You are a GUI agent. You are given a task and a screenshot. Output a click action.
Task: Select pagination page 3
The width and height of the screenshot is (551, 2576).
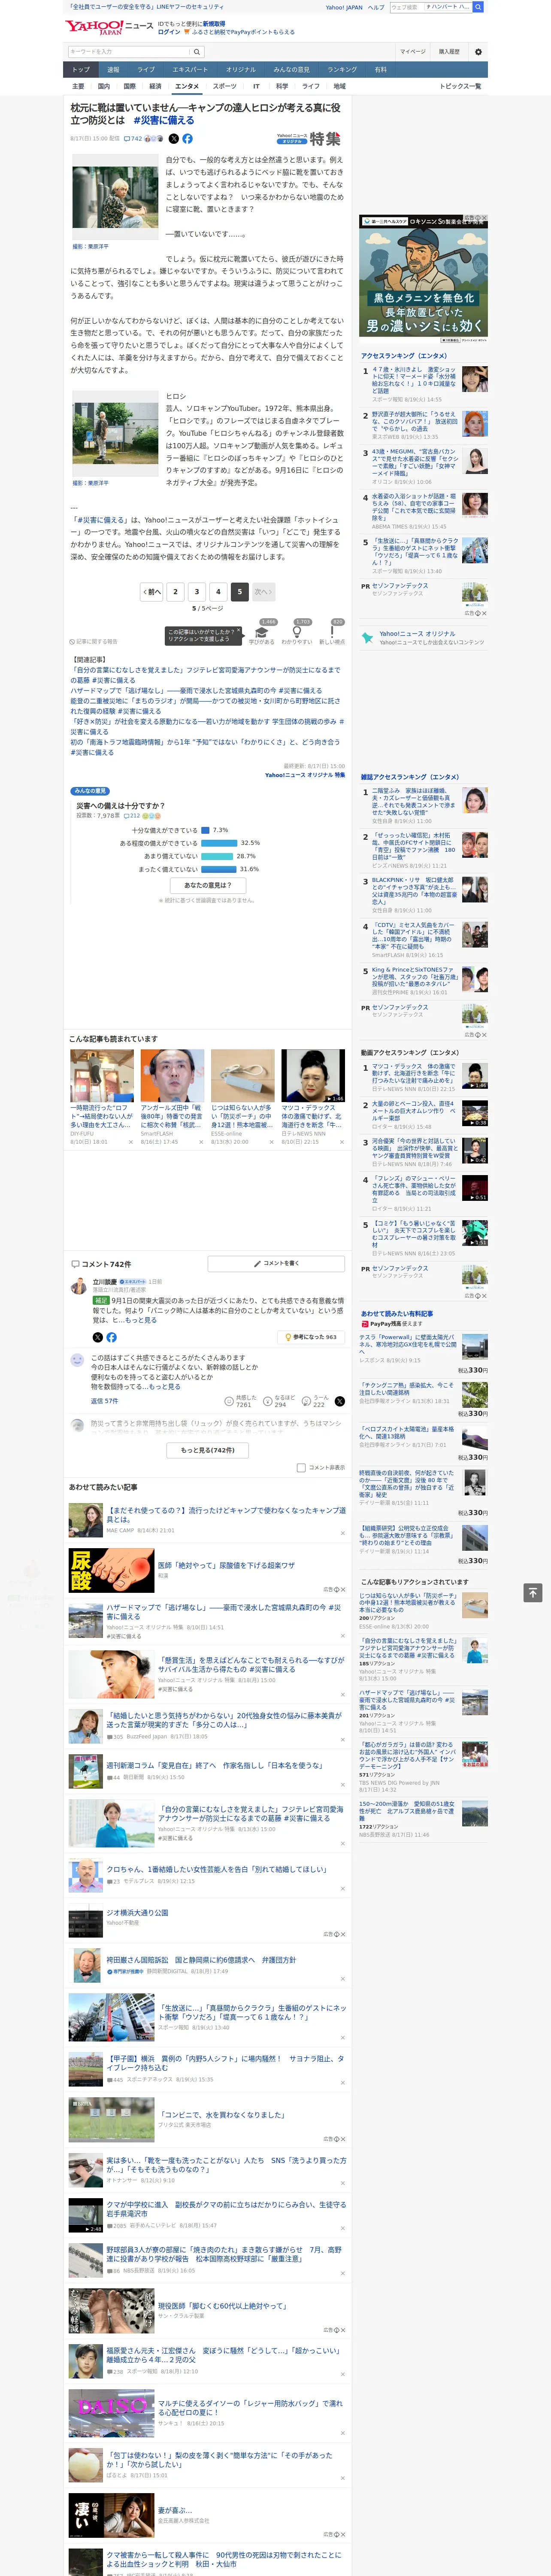[197, 592]
